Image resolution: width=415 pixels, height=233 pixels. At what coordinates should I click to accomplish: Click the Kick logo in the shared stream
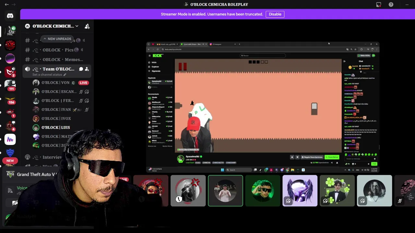pyautogui.click(x=158, y=56)
